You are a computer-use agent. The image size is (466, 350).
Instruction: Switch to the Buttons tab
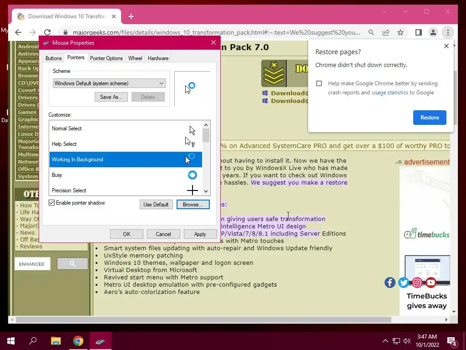pos(54,58)
